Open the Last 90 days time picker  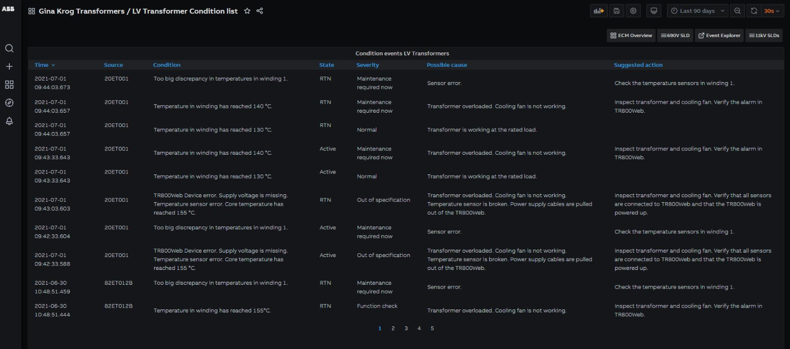pos(698,11)
